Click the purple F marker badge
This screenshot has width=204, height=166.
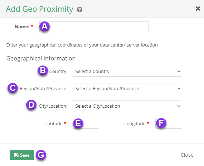click(x=161, y=123)
